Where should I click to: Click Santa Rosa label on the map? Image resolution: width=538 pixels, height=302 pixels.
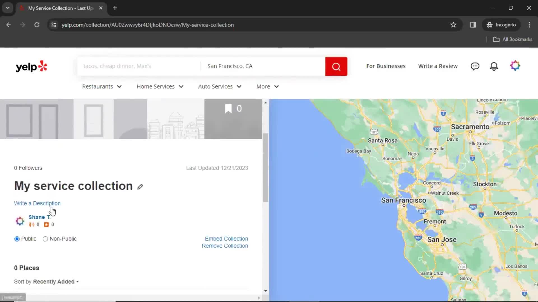pyautogui.click(x=382, y=141)
